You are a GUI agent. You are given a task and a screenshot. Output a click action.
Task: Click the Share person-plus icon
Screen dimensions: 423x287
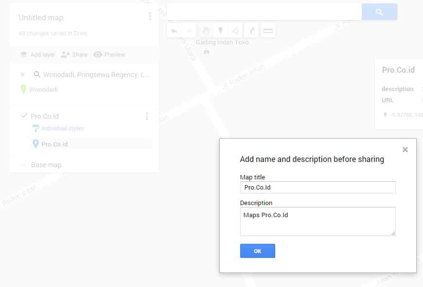click(x=65, y=54)
